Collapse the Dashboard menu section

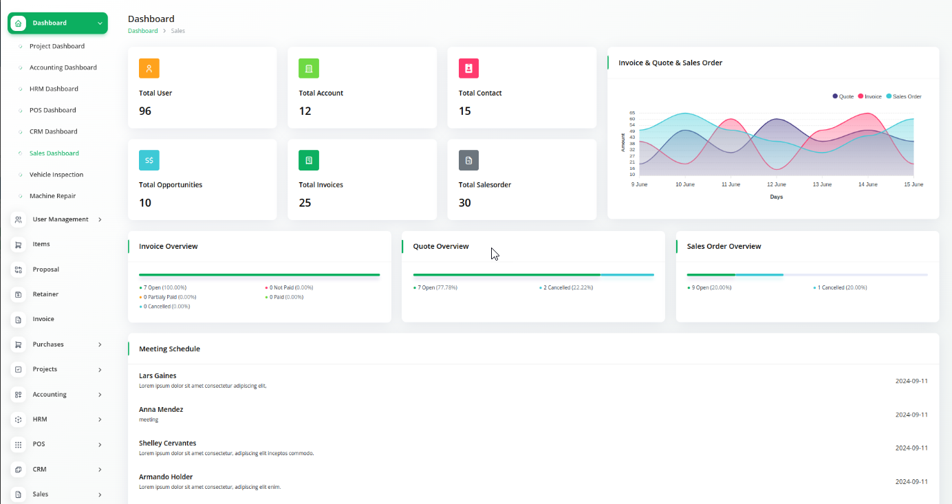point(100,23)
